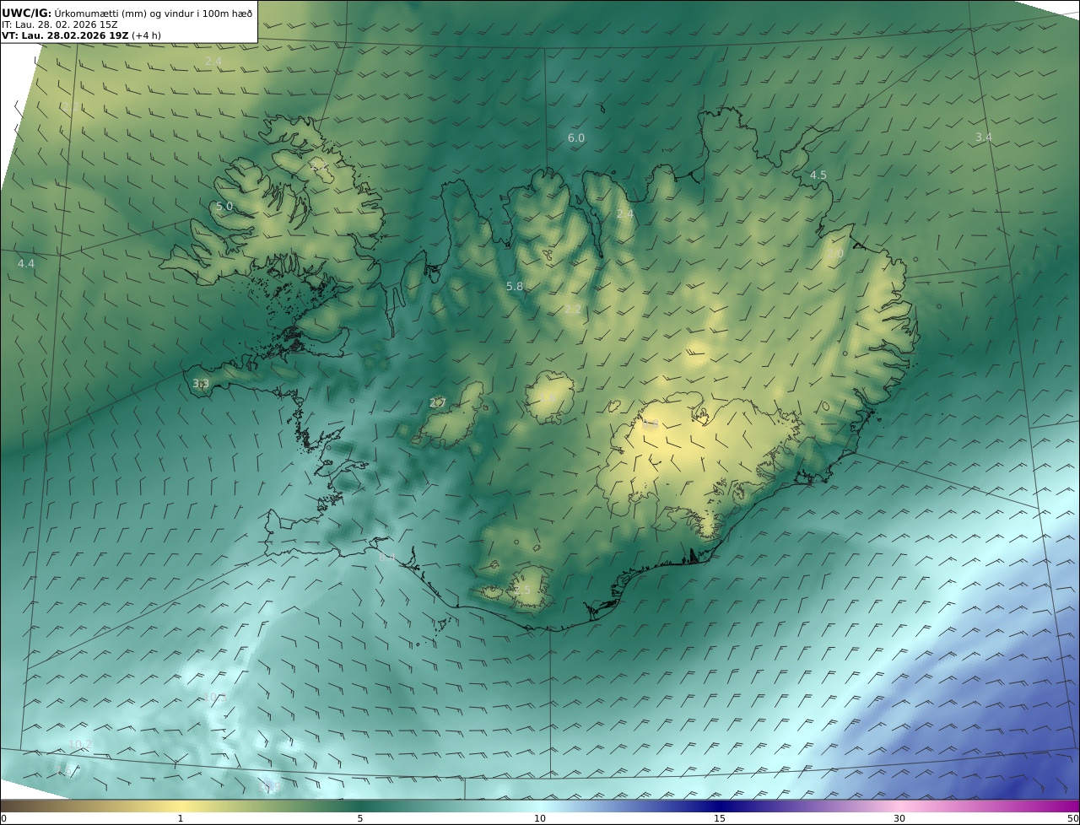Click the 5.8 value label
This screenshot has width=1080, height=825.
pyautogui.click(x=515, y=287)
